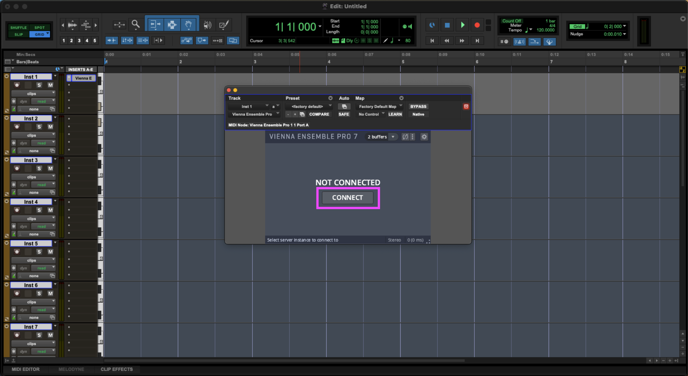The width and height of the screenshot is (688, 376).
Task: Select the Scrubber speaker tool
Action: click(207, 24)
